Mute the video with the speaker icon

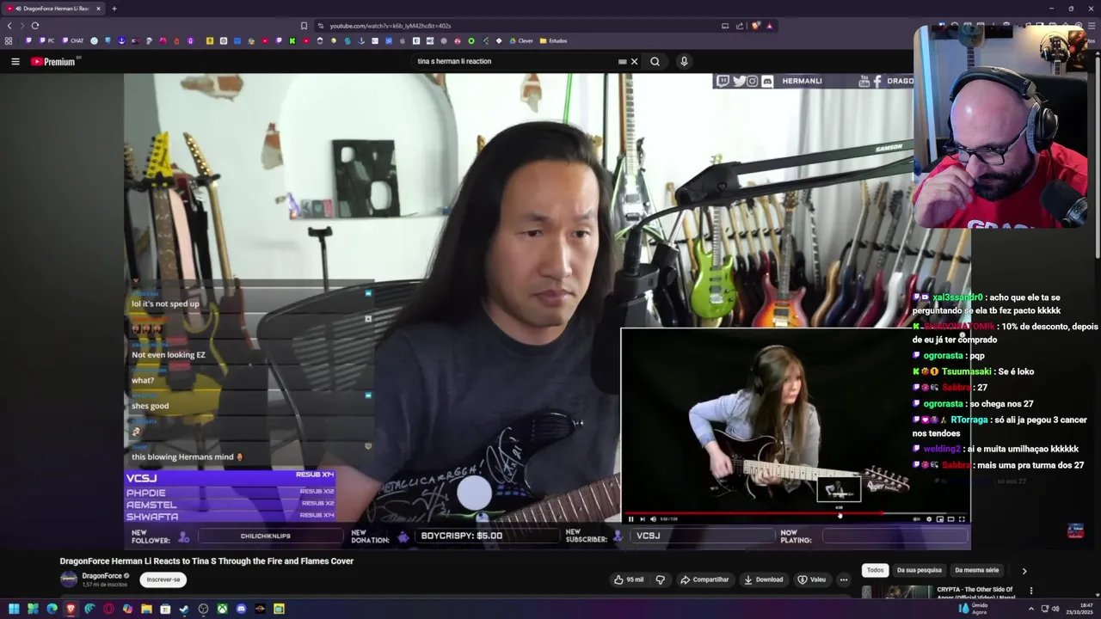coord(653,519)
